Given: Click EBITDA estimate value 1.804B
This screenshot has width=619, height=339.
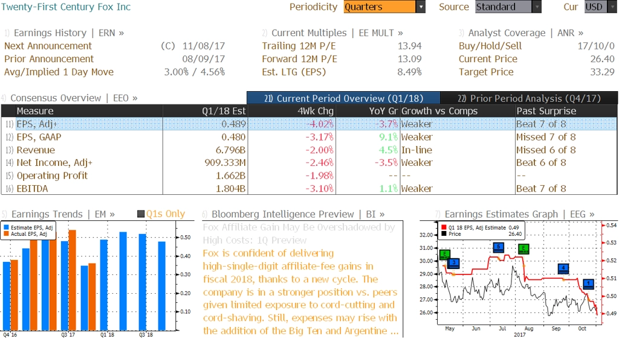Looking at the screenshot, I should (230, 189).
